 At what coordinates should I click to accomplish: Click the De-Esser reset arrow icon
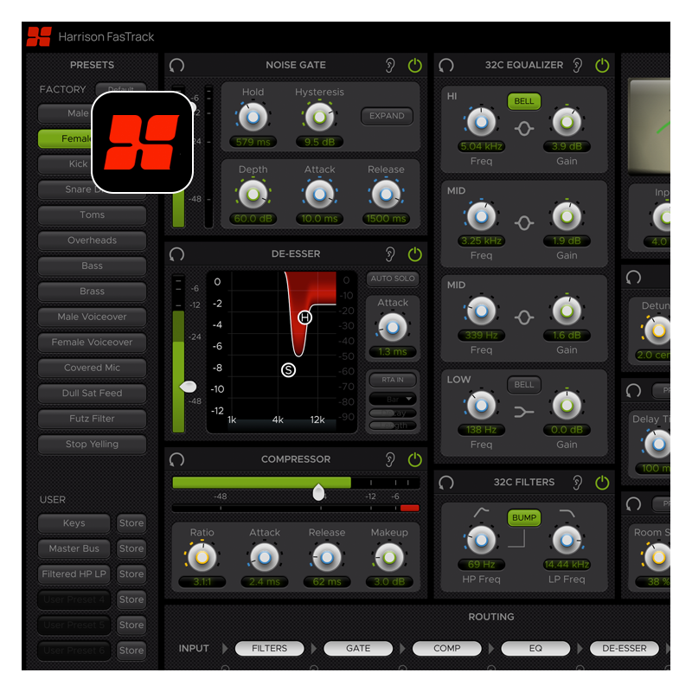click(177, 254)
